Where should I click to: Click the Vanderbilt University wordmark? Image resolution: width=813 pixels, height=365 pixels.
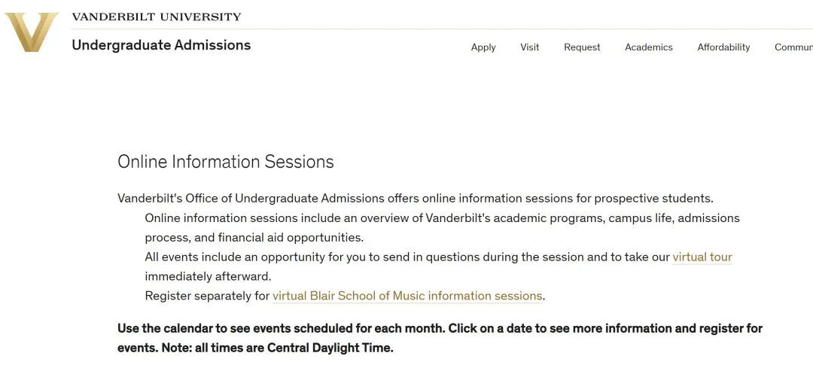pyautogui.click(x=157, y=17)
